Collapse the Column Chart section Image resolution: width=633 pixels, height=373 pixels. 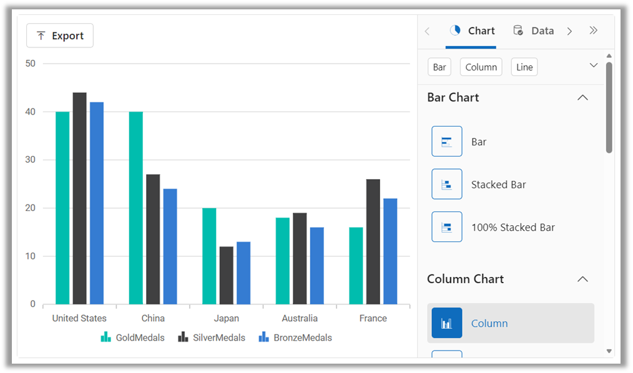[x=582, y=279]
